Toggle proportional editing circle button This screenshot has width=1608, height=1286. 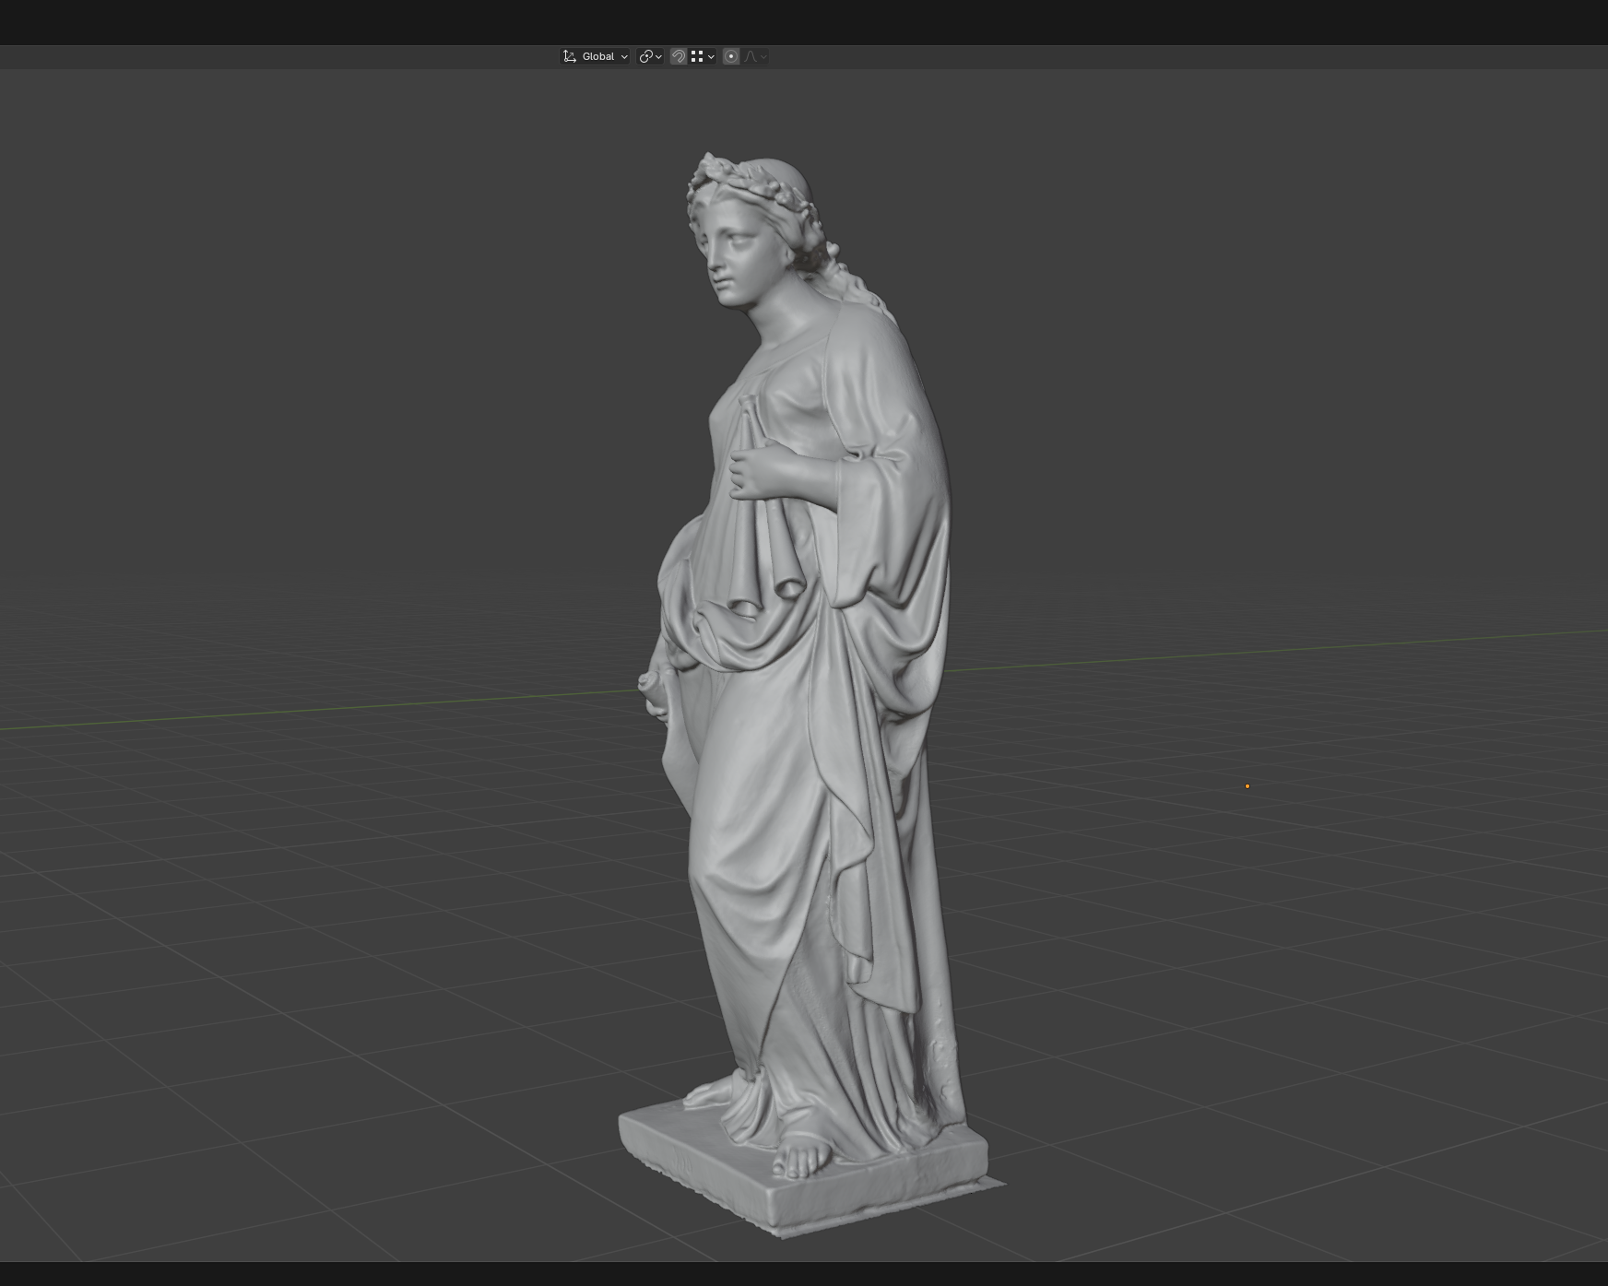tap(731, 56)
